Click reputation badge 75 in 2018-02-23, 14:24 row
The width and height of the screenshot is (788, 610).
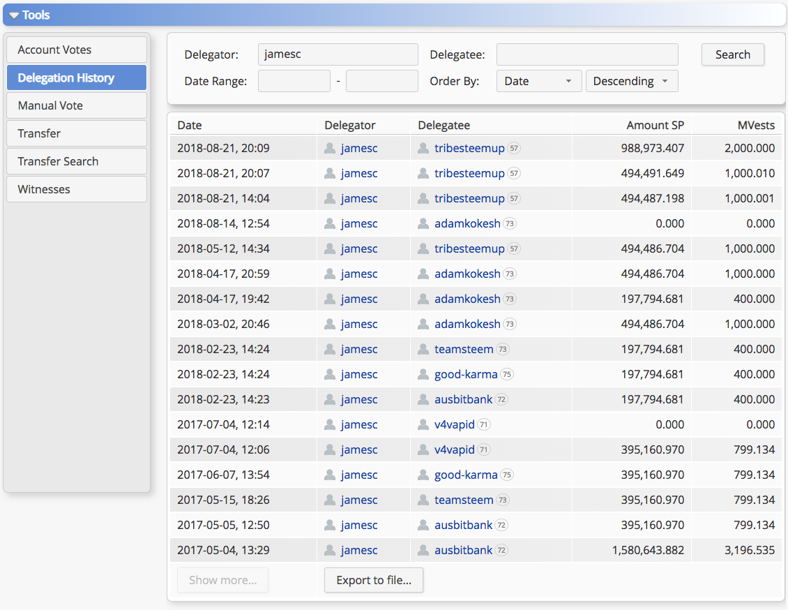(506, 374)
